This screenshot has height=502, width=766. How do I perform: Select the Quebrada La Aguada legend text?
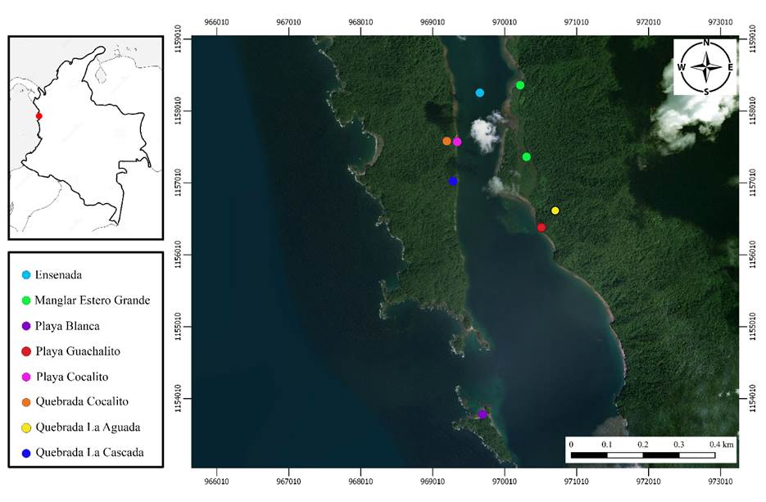click(x=87, y=427)
